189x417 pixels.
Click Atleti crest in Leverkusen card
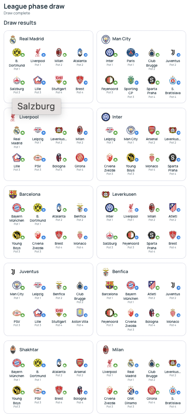[173, 207]
